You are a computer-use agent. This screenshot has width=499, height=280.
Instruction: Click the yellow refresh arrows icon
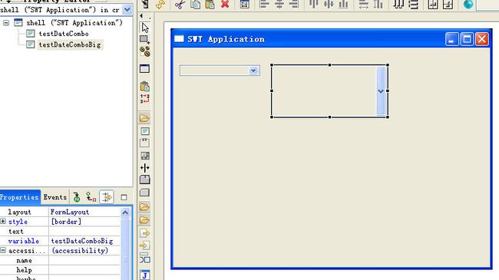pos(160,5)
